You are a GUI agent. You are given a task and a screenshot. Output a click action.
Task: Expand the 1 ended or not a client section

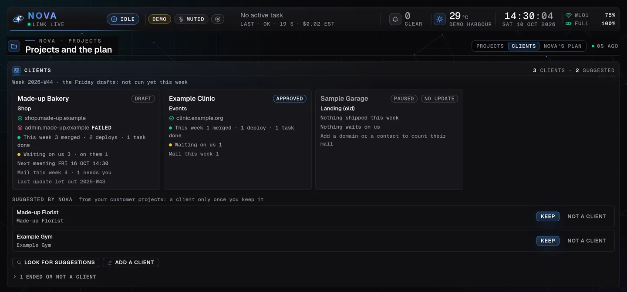click(54, 277)
